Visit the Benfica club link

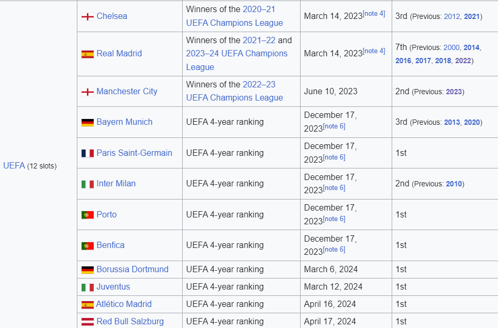tap(111, 245)
